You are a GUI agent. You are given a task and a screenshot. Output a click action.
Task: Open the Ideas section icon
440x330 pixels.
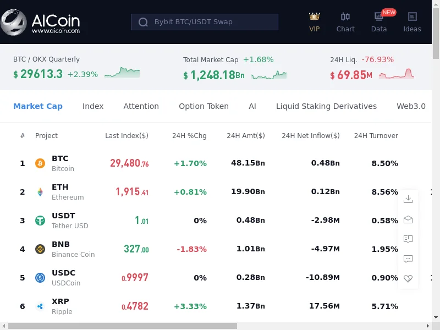tap(412, 17)
